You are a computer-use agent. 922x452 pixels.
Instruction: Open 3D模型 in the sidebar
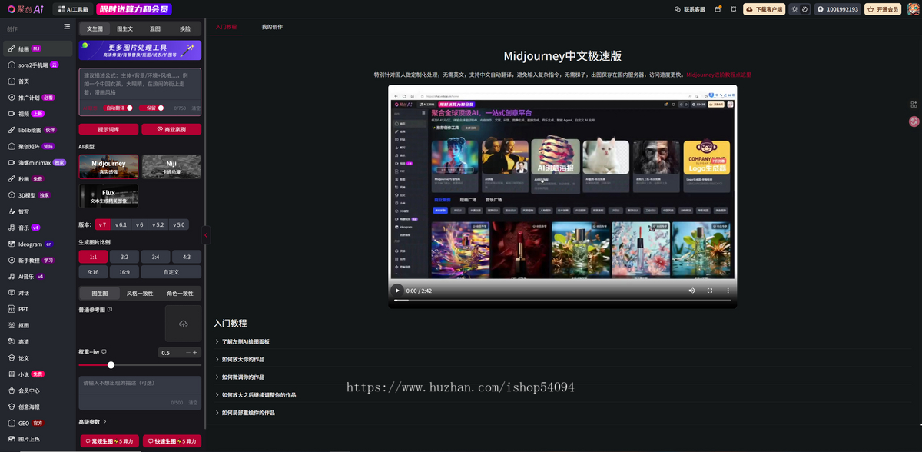[x=38, y=195]
